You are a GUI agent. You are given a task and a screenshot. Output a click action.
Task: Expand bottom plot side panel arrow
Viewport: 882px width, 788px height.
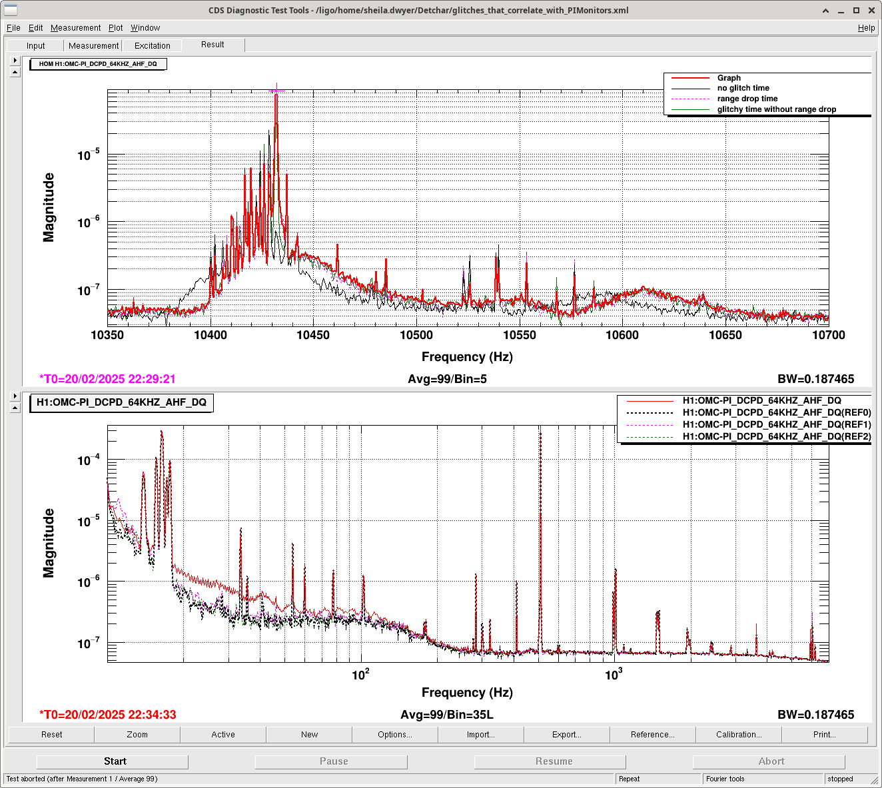(x=15, y=396)
